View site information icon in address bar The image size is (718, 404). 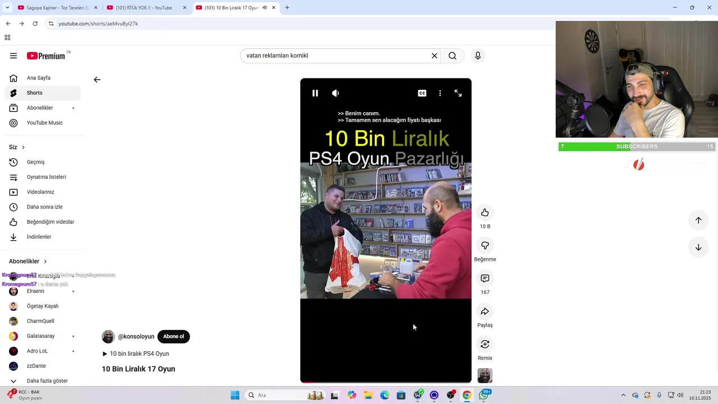coord(50,24)
